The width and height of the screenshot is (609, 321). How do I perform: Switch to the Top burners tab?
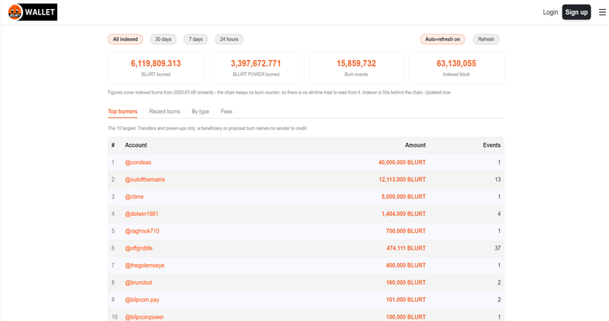pos(123,111)
